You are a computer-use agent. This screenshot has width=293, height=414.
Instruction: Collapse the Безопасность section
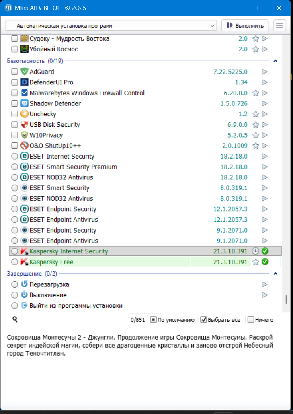[x=275, y=61]
